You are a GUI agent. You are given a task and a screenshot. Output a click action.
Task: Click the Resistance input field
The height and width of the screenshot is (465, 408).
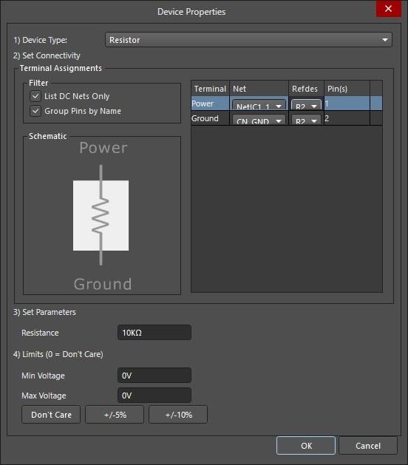[154, 333]
